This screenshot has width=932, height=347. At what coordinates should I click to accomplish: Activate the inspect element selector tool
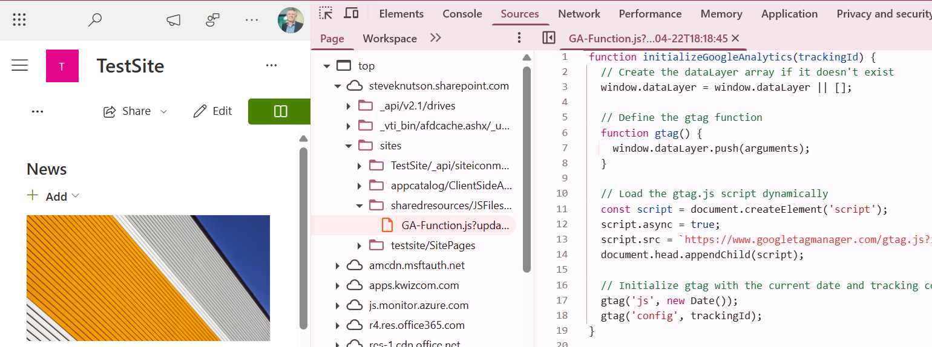(x=326, y=13)
